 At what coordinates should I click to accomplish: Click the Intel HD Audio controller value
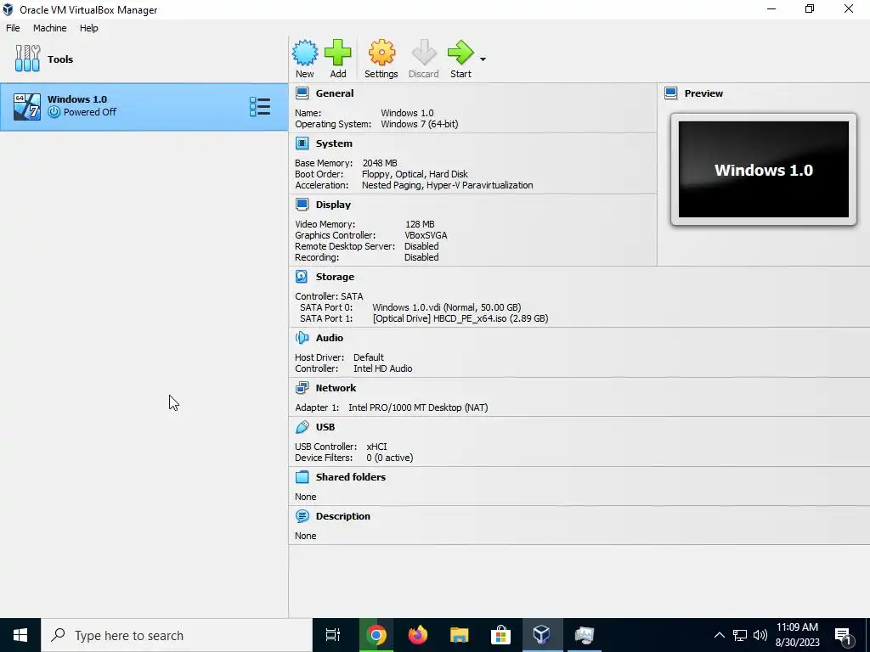coord(383,368)
